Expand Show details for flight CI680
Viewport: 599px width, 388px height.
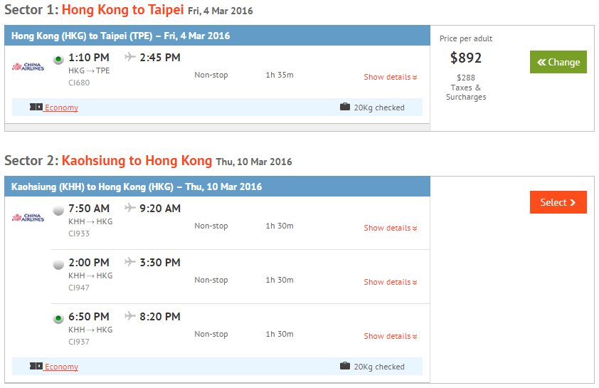click(391, 77)
